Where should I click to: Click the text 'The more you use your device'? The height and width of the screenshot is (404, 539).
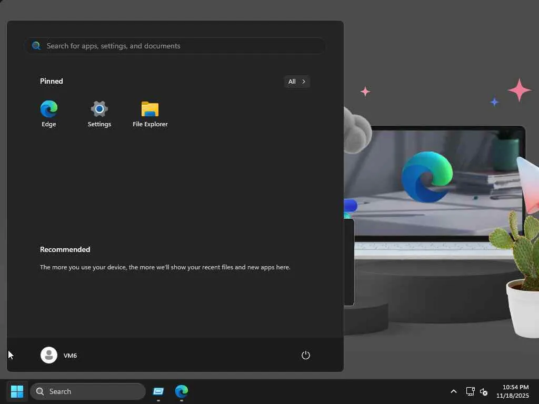click(x=83, y=267)
